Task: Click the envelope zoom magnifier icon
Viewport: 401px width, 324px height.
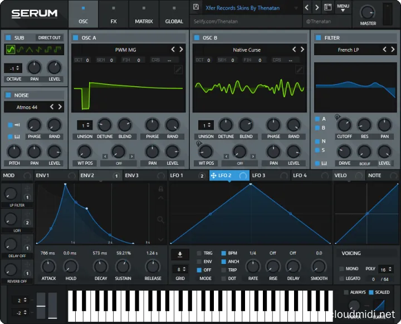Action: click(x=161, y=220)
